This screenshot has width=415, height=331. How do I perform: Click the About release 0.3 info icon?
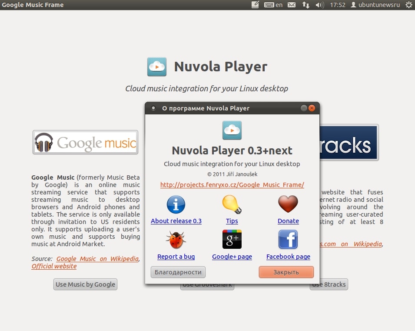point(176,204)
